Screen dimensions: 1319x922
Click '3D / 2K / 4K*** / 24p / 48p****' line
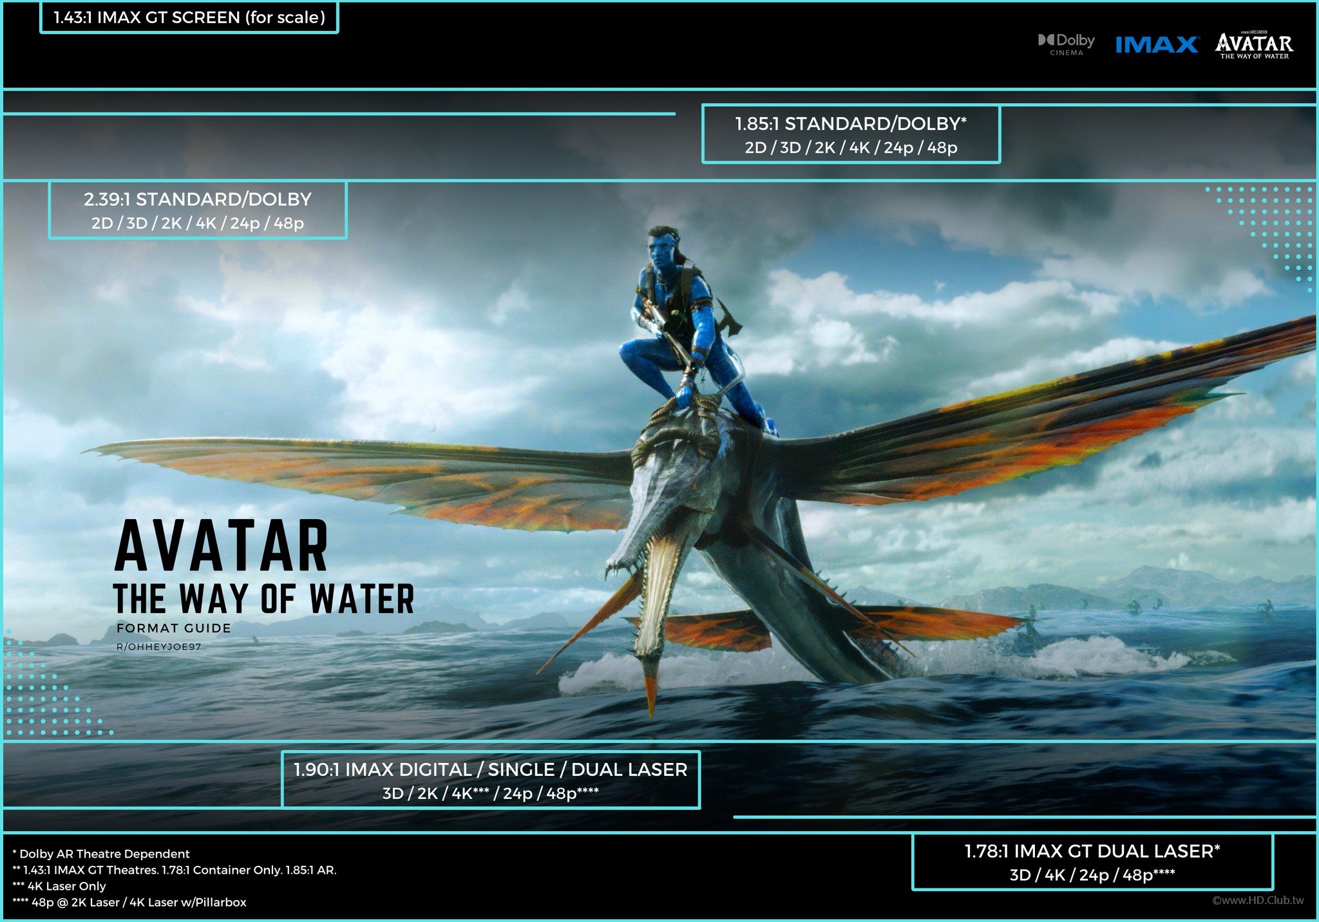(491, 793)
